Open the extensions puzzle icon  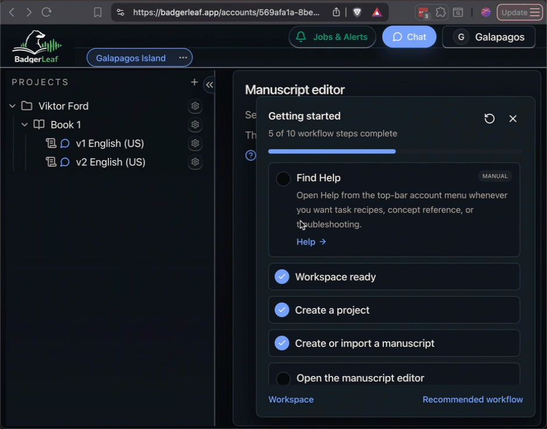point(441,13)
